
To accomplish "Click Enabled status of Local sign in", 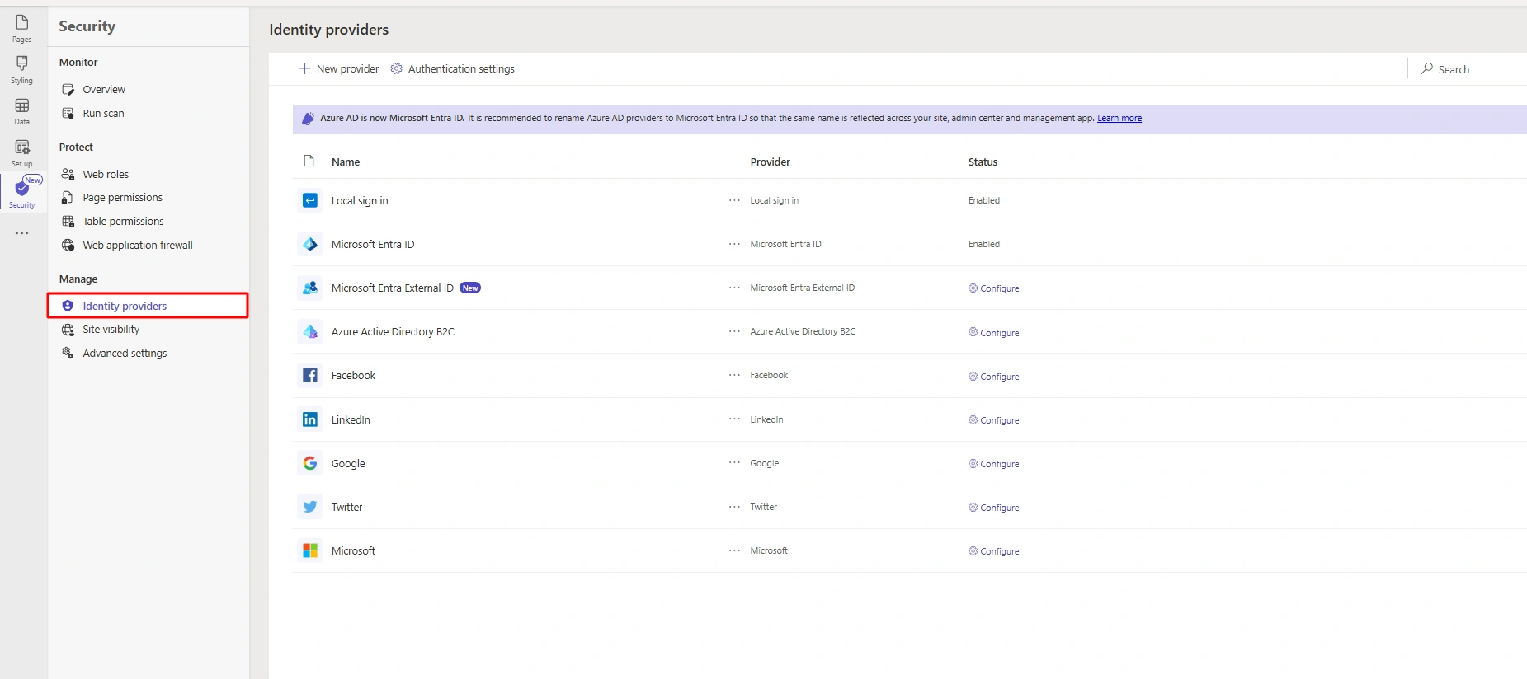I will [984, 200].
